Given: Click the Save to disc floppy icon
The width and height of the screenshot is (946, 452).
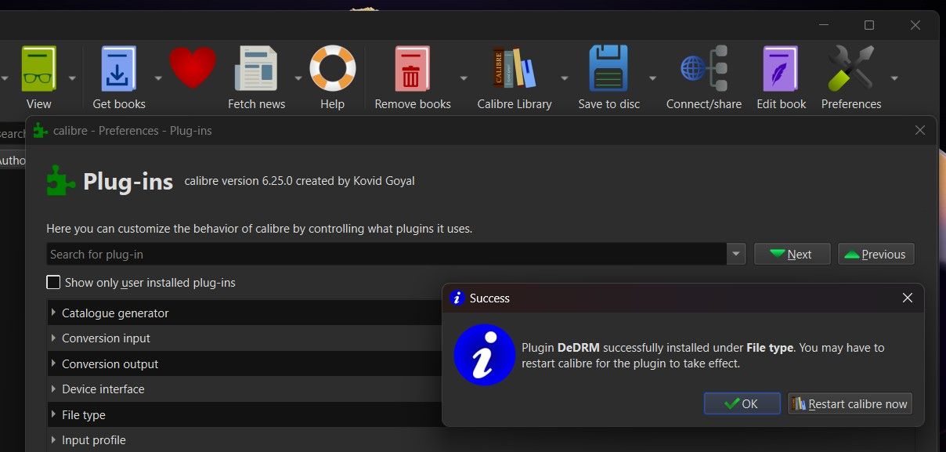Looking at the screenshot, I should pyautogui.click(x=610, y=68).
